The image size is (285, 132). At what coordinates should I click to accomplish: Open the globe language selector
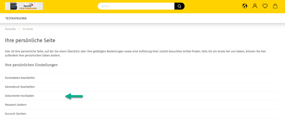[245, 6]
